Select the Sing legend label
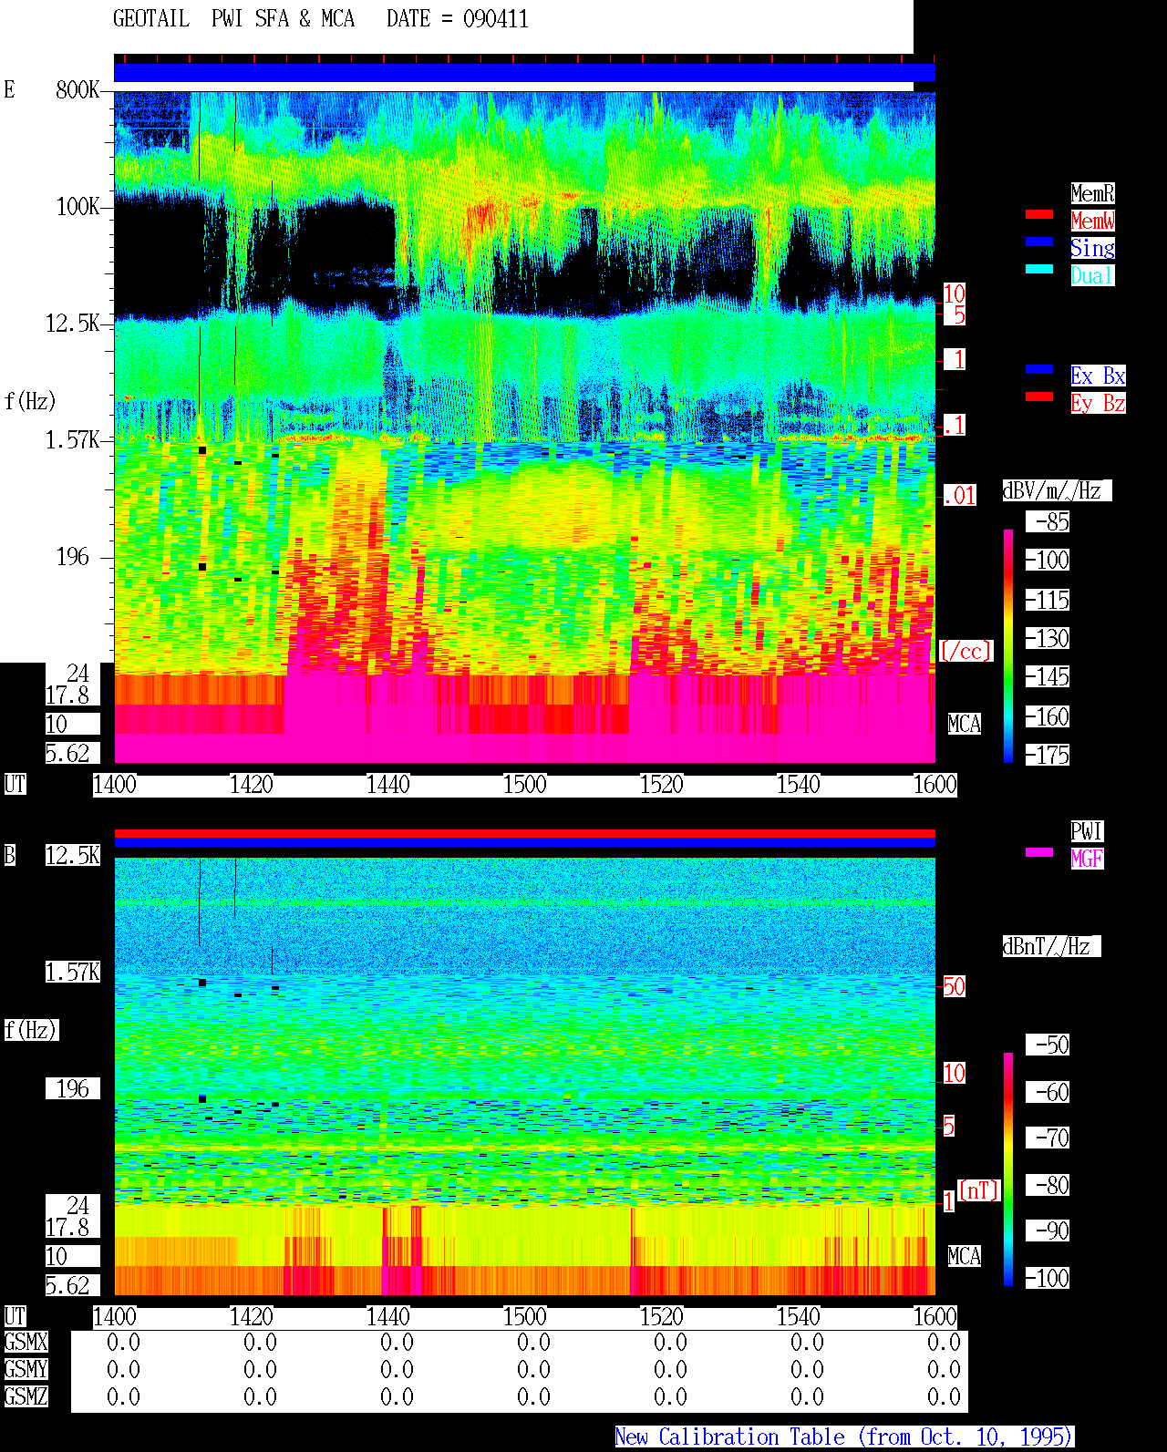Screen dimensions: 1167x1452 [1092, 248]
